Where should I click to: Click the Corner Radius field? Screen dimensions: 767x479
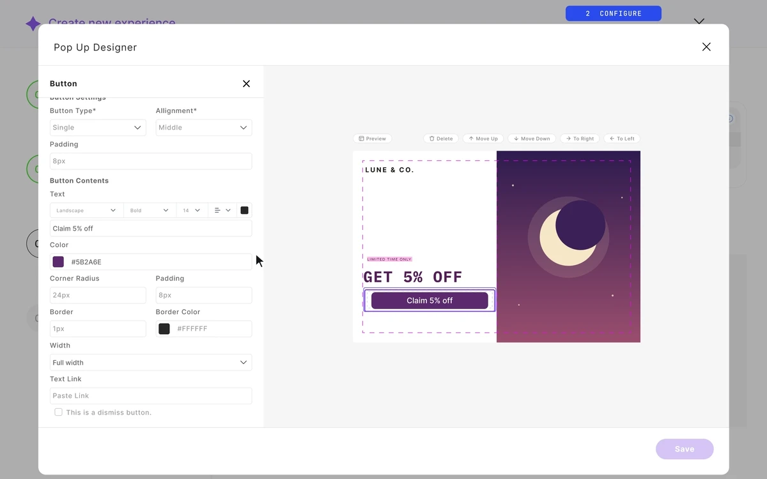click(x=98, y=295)
